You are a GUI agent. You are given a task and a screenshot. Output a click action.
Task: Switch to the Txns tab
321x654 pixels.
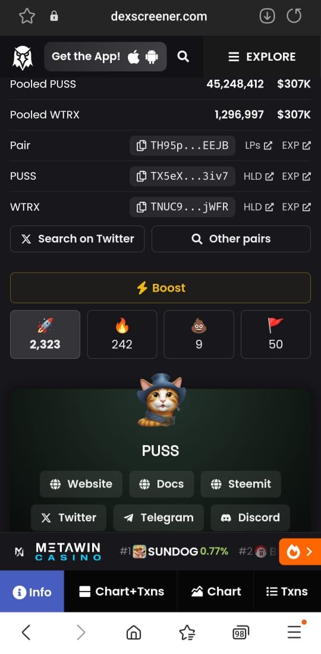287,592
